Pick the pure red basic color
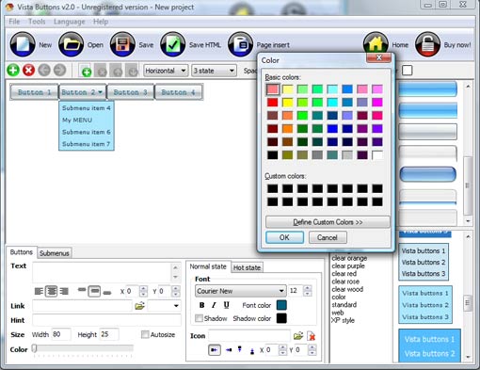 point(272,103)
